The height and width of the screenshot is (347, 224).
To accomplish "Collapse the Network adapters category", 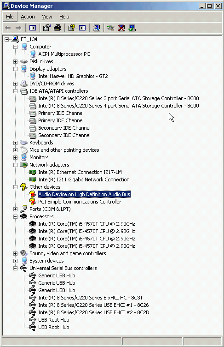I will [15, 165].
